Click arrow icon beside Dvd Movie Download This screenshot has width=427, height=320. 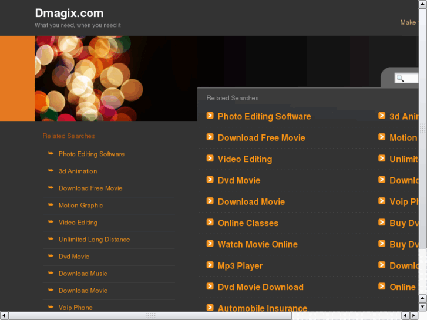click(210, 286)
